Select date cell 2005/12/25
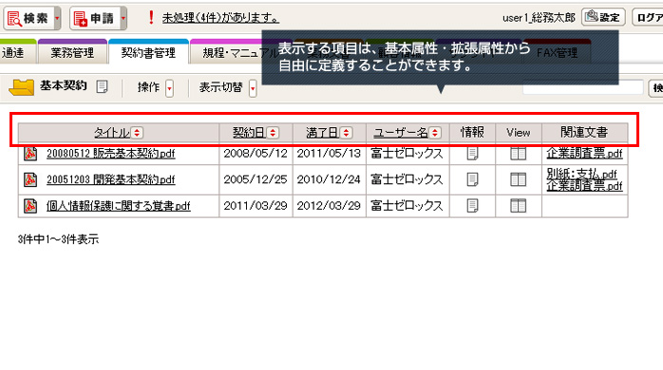Image resolution: width=663 pixels, height=370 pixels. coord(256,179)
